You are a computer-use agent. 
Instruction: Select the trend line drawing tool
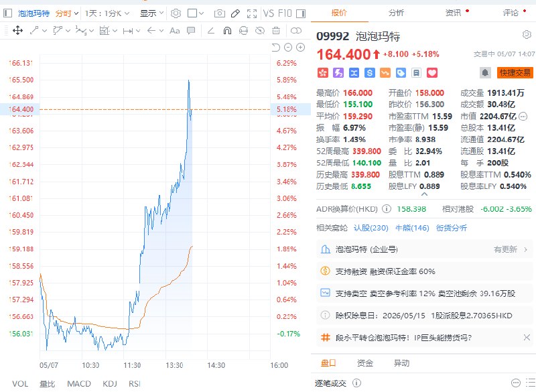pyautogui.click(x=34, y=31)
